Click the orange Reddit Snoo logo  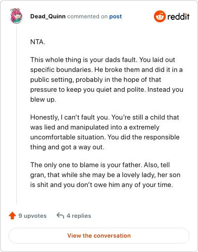tap(159, 16)
